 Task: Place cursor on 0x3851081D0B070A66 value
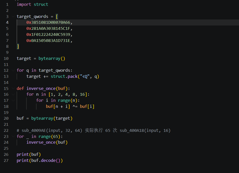tap(48, 22)
